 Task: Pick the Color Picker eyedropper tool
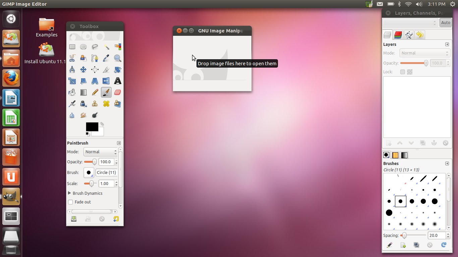click(x=106, y=58)
